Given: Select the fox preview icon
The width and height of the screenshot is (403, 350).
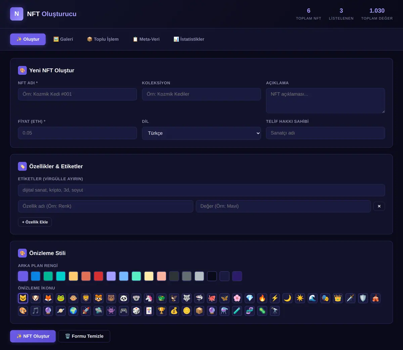Looking at the screenshot, I should (48, 298).
